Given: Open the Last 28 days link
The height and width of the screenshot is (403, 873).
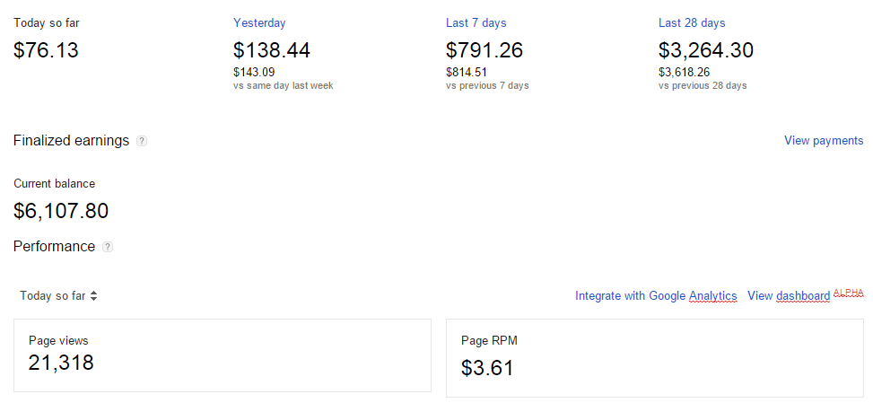Looking at the screenshot, I should point(692,23).
